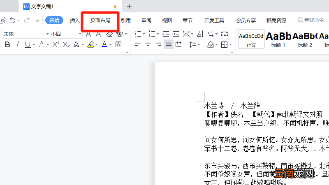Apply paragraph borders icon

(x=224, y=44)
